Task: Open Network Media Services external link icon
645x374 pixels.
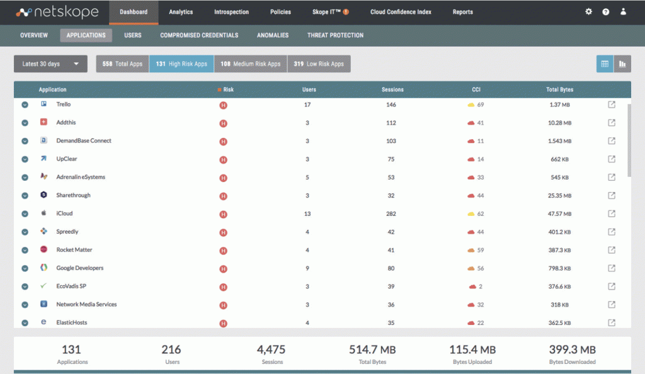Action: (612, 305)
